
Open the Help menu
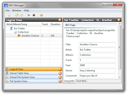(x=26, y=10)
